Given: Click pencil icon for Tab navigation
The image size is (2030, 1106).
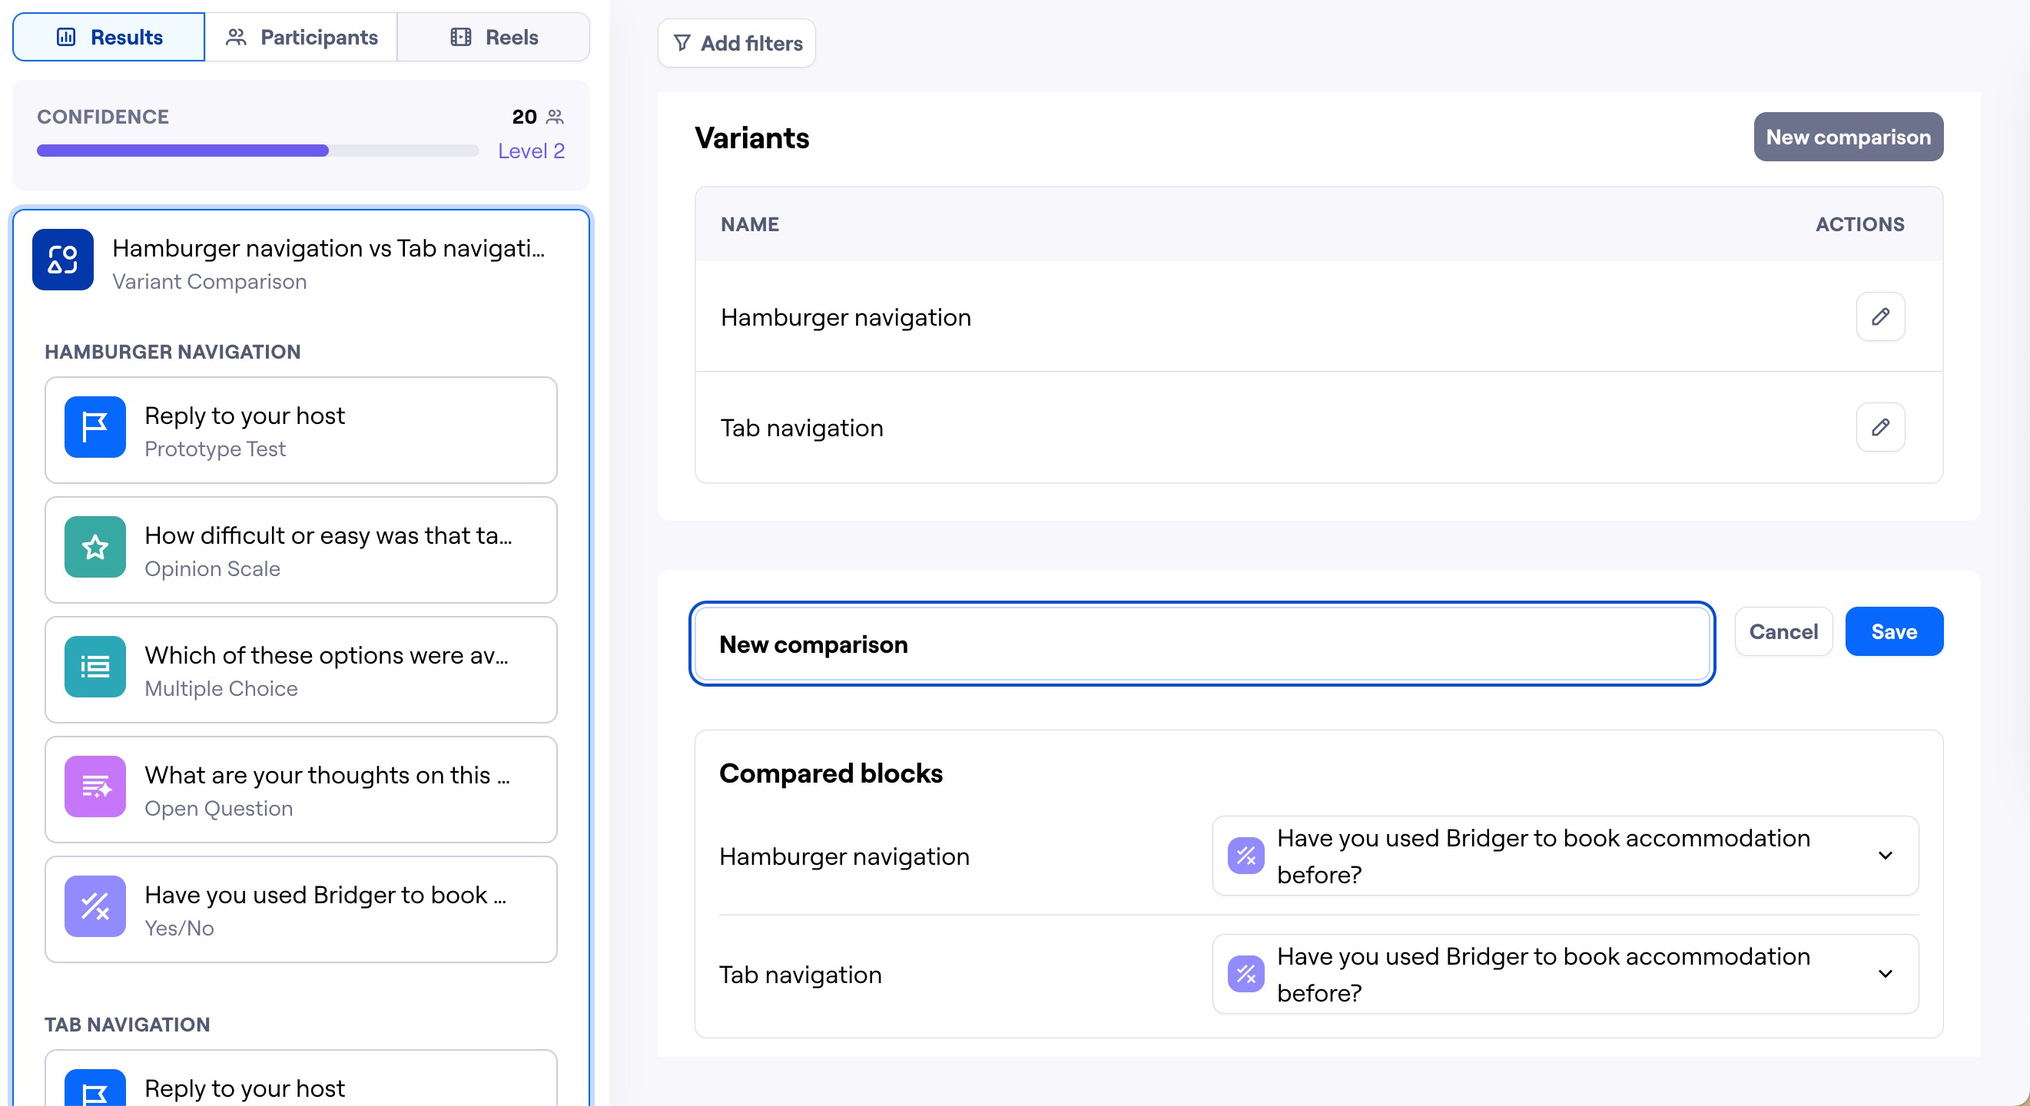Looking at the screenshot, I should [1879, 427].
